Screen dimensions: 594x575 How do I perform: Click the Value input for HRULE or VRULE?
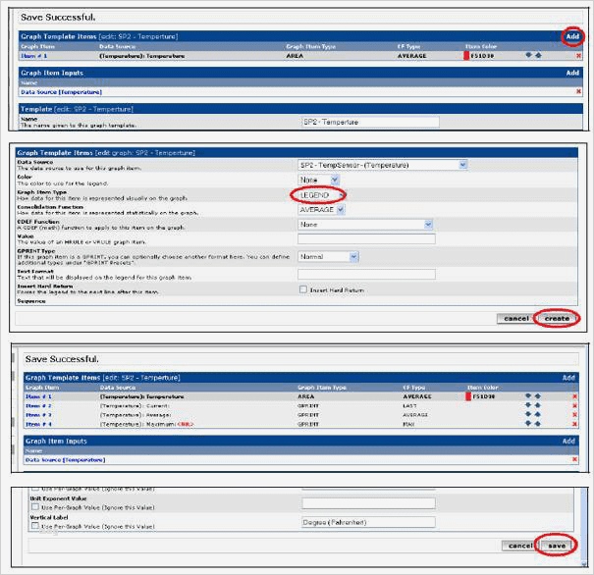click(x=366, y=238)
